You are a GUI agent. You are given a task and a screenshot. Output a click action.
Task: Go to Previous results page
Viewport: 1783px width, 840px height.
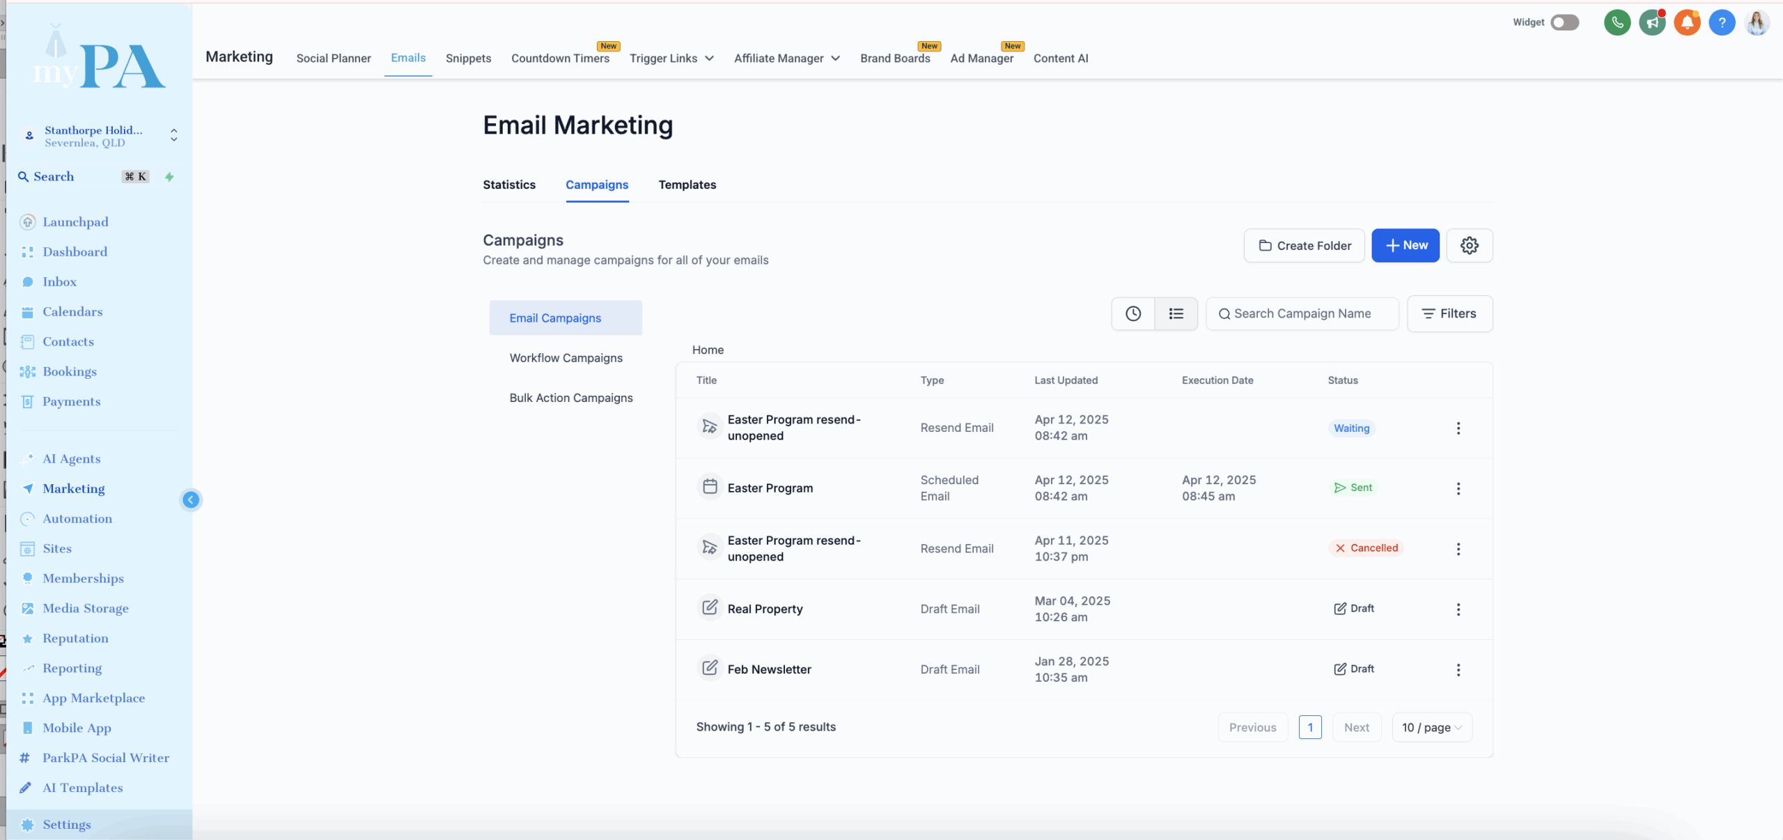pyautogui.click(x=1253, y=727)
